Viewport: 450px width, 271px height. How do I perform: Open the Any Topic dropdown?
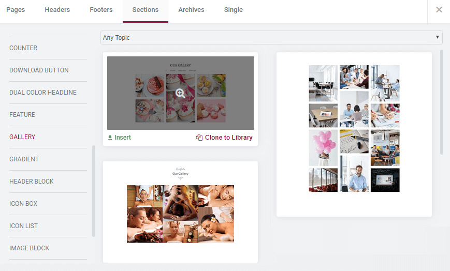pos(271,38)
